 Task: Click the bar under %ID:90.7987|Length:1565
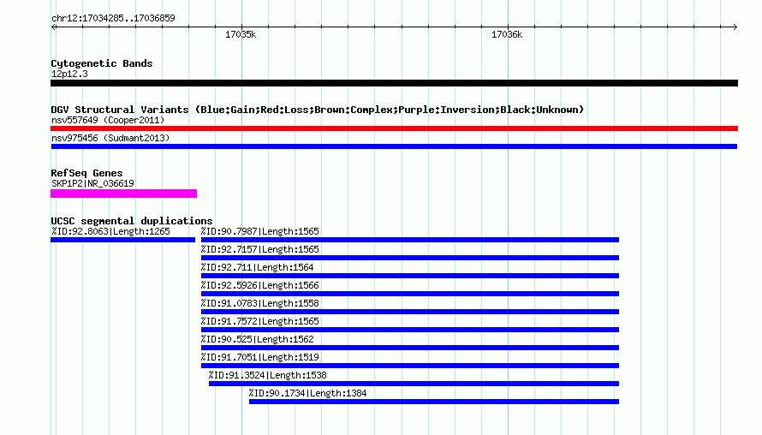[410, 240]
